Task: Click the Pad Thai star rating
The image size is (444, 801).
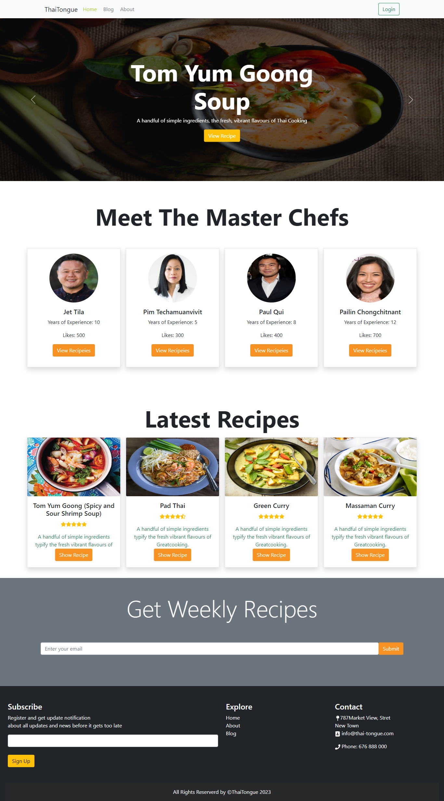Action: pyautogui.click(x=173, y=516)
